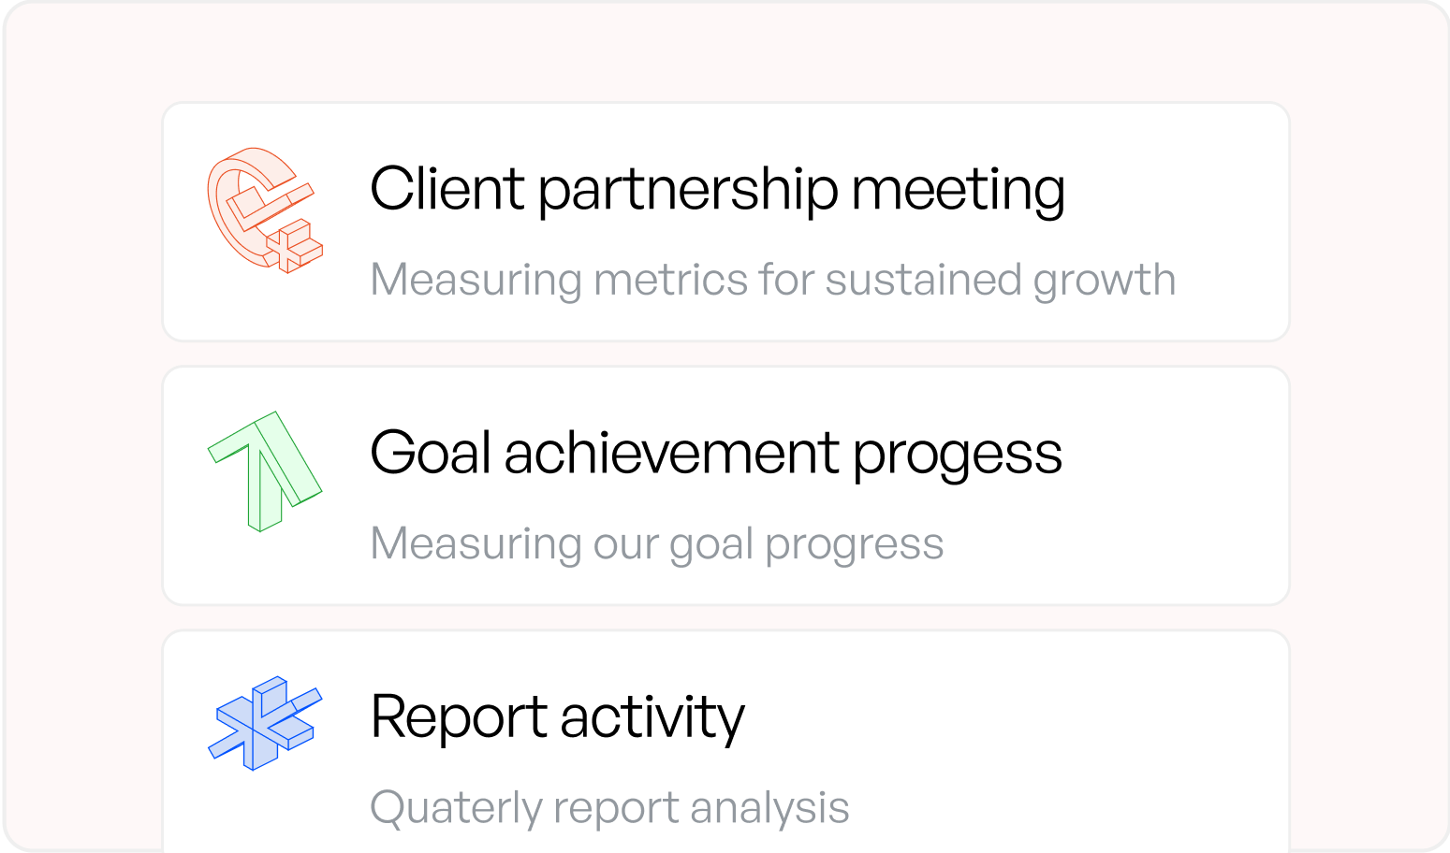The height and width of the screenshot is (853, 1450).
Task: Click the word 'Quaterly' in the last subtitle
Action: (456, 808)
